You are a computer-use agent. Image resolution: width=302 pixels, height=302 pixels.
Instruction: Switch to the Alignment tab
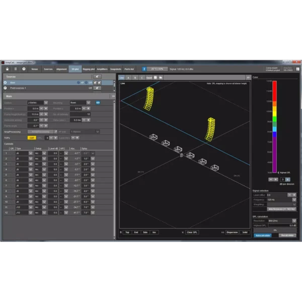[61, 69]
